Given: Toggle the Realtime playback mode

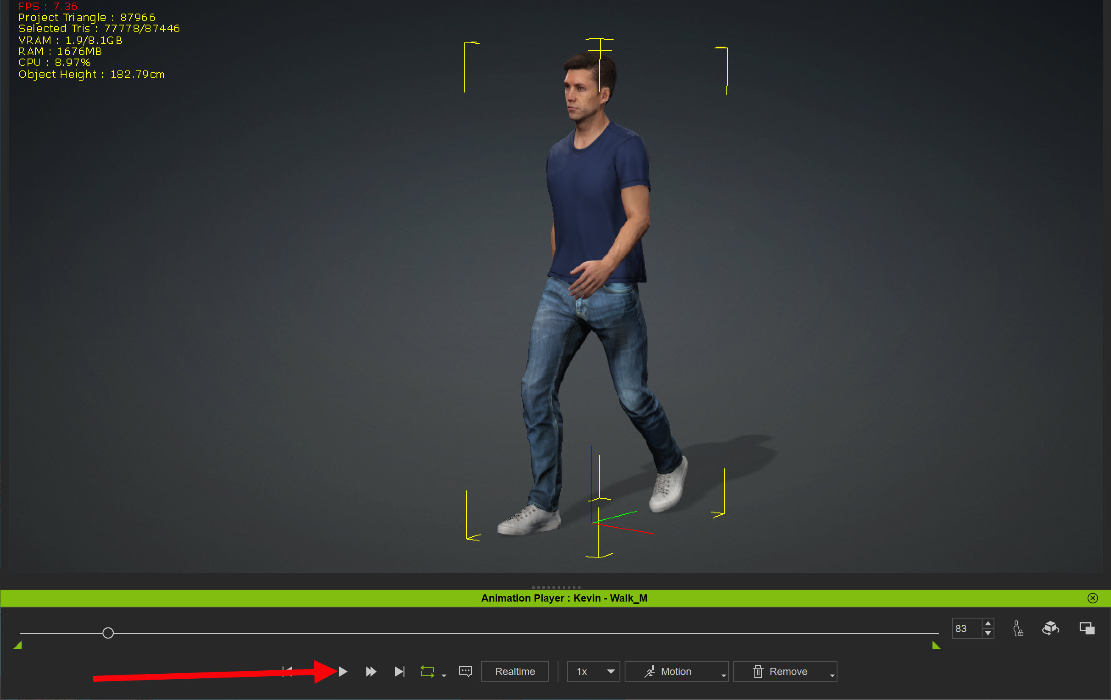Looking at the screenshot, I should (514, 672).
